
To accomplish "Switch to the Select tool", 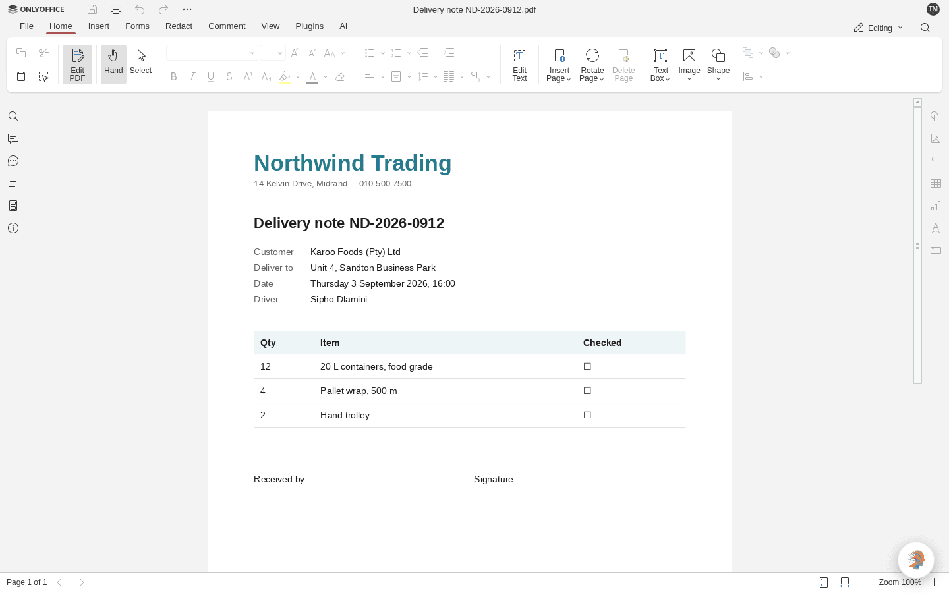I will [141, 65].
